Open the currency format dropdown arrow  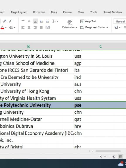click(x=120, y=28)
